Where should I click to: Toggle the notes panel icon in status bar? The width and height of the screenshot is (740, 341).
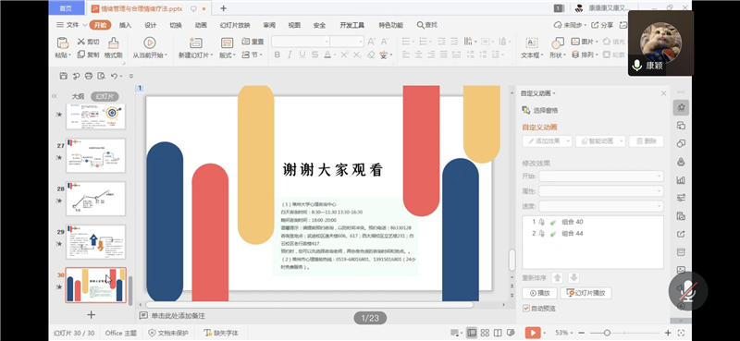tap(455, 333)
